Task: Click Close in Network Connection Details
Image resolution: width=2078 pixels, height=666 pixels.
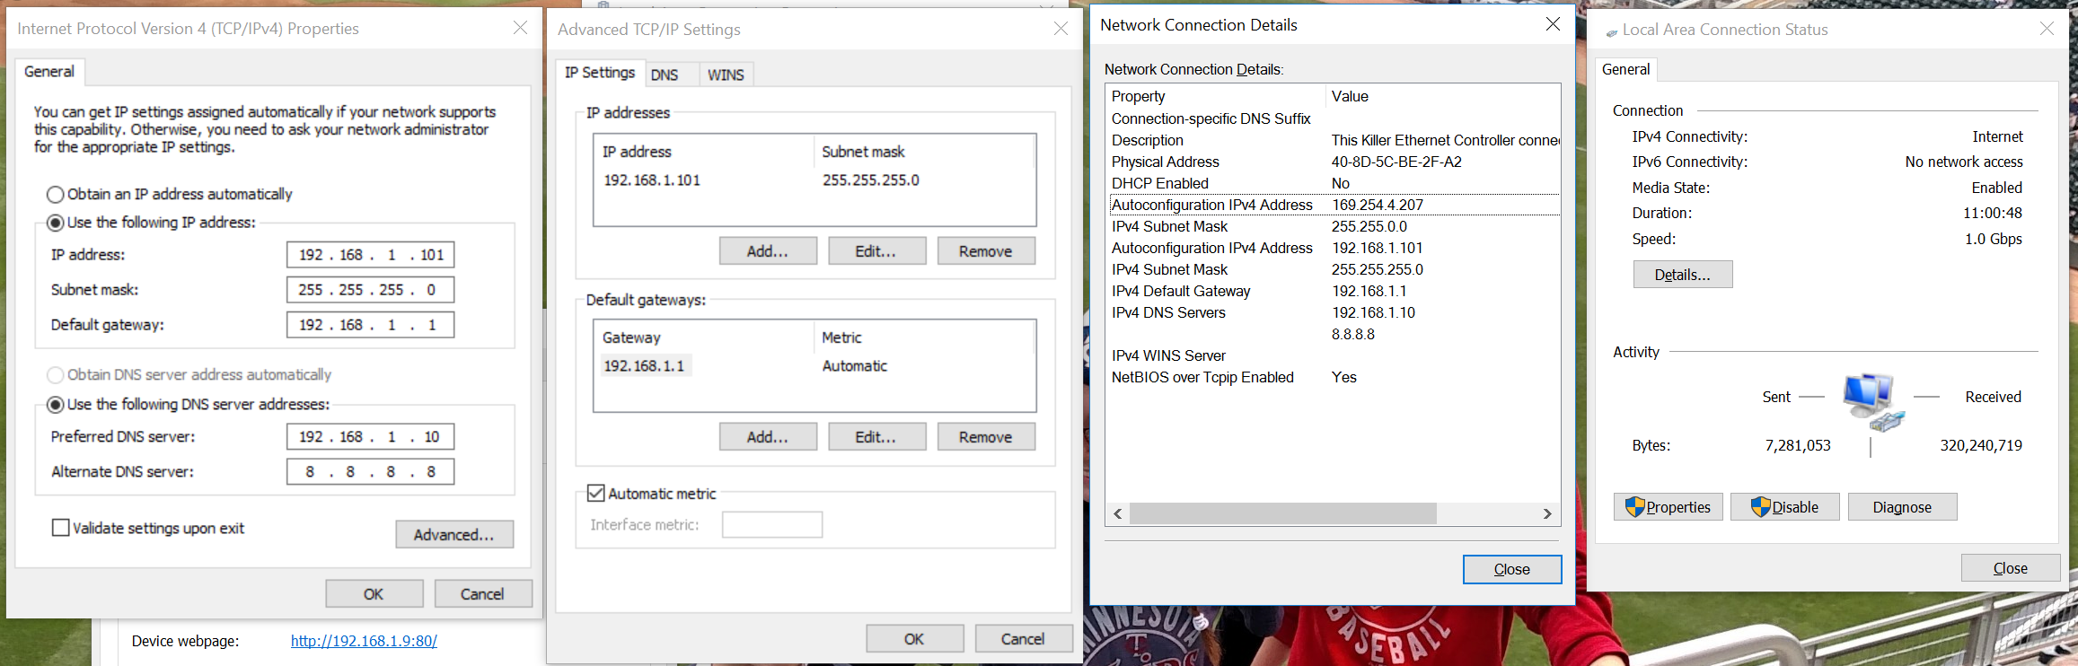Action: click(x=1512, y=569)
